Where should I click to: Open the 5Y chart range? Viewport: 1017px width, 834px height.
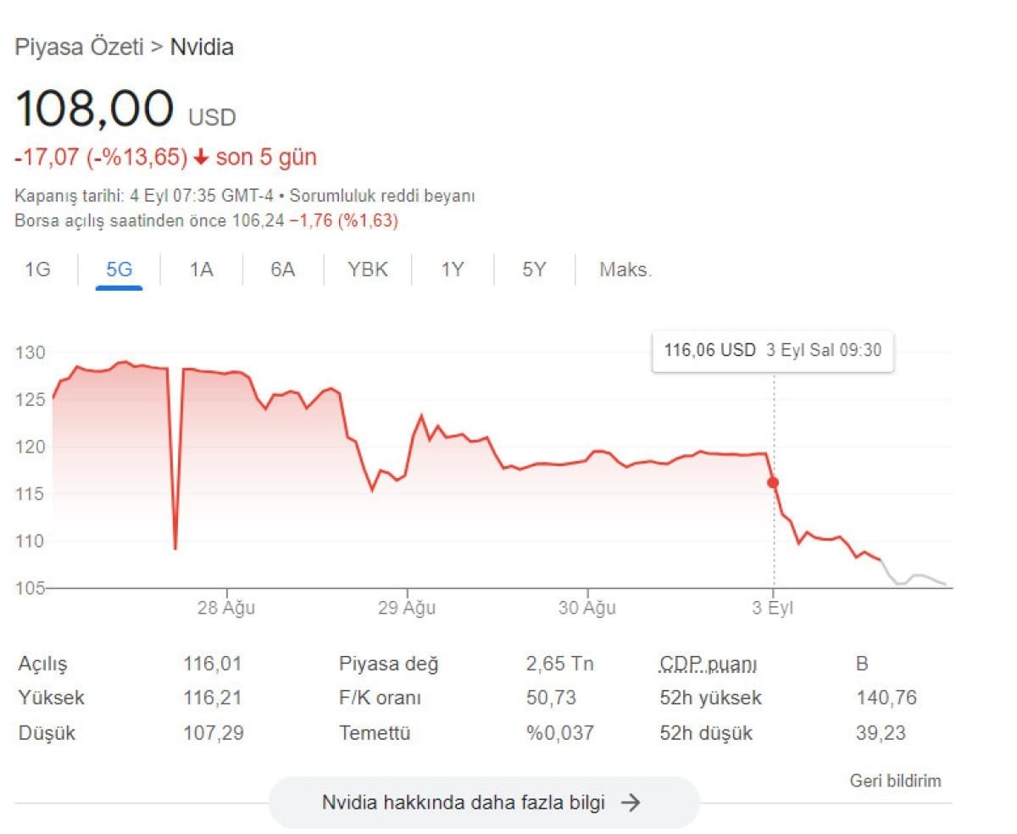click(534, 270)
